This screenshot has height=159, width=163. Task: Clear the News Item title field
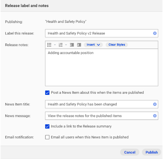(x=155, y=104)
